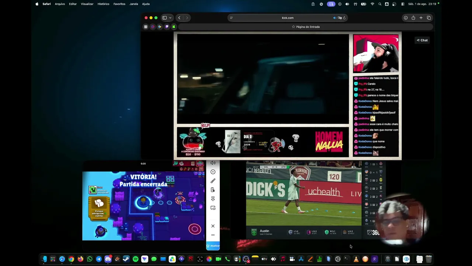This screenshot has height=266, width=472.
Task: Go forward a page in Safari
Action: (187, 18)
